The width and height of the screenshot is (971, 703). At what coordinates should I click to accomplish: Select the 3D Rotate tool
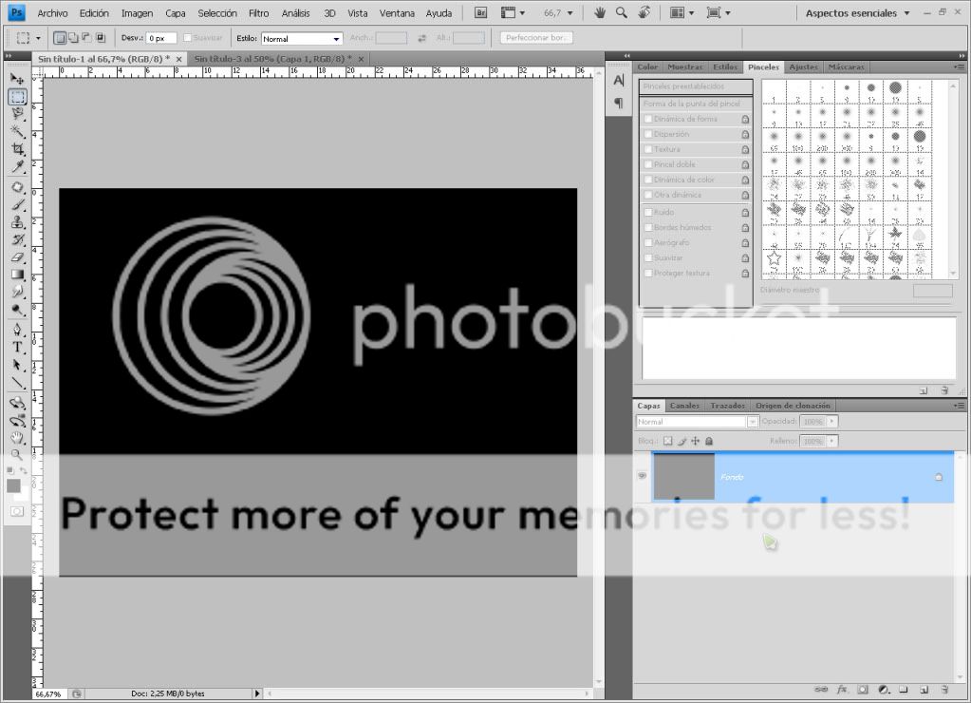17,403
